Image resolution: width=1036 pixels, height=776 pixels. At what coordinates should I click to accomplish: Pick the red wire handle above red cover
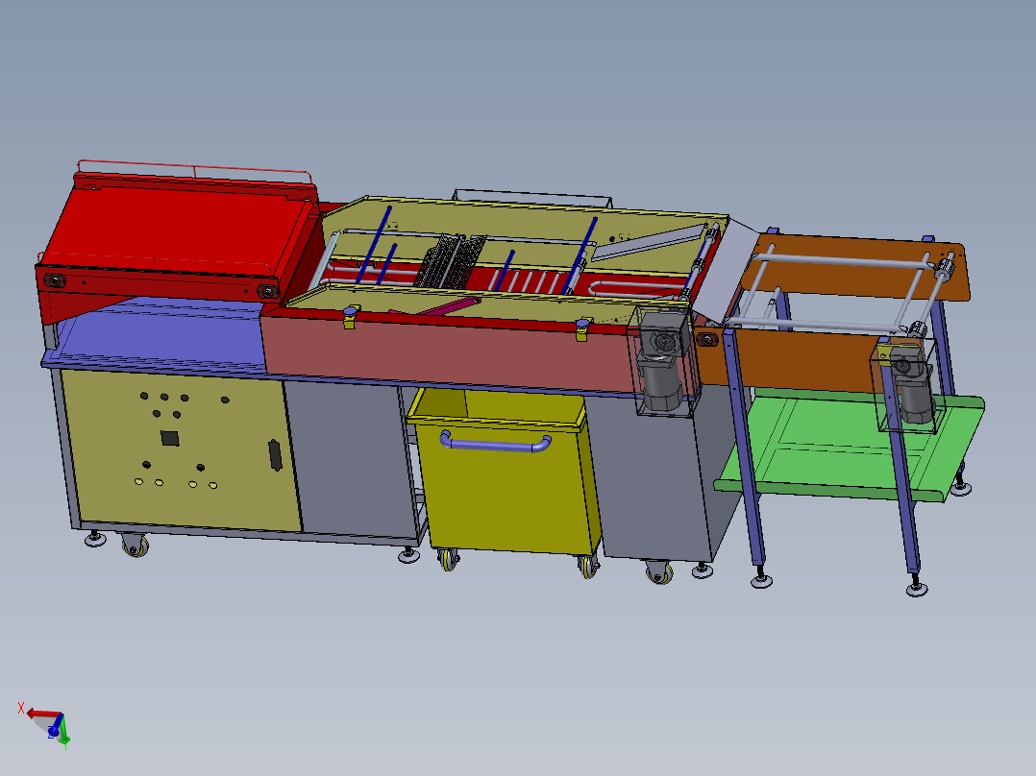click(x=195, y=171)
